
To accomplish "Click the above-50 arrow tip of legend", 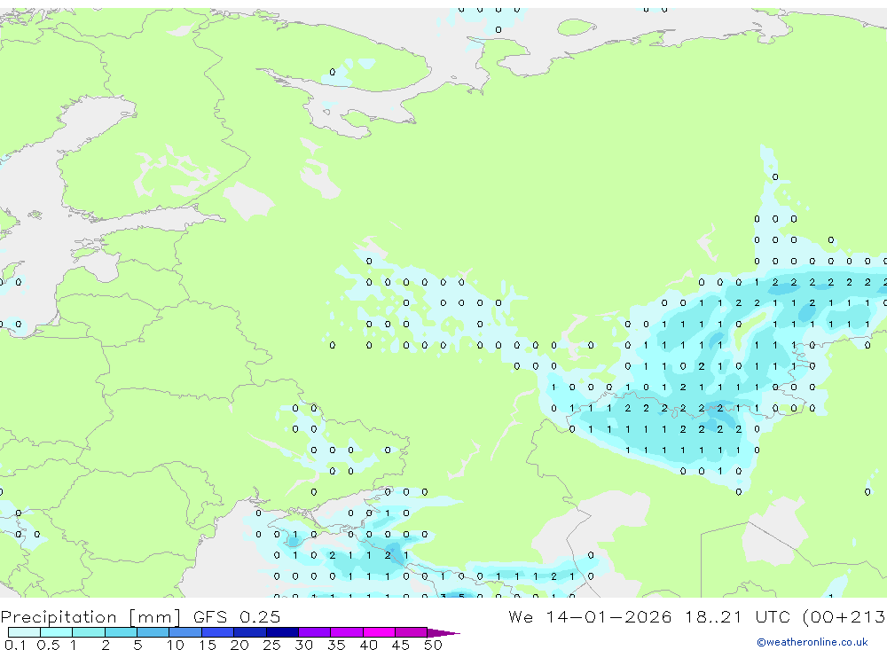I will click(x=443, y=632).
